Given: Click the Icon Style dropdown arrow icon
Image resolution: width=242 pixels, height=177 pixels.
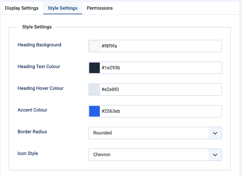Looking at the screenshot, I should coord(215,155).
